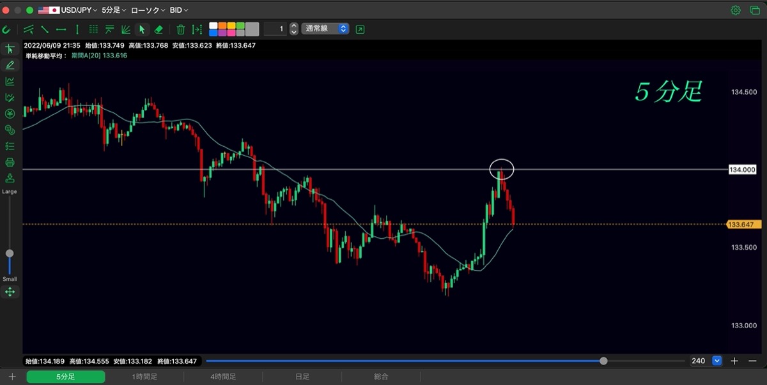Zoom out chart with minus button
767x385 pixels.
[752, 361]
